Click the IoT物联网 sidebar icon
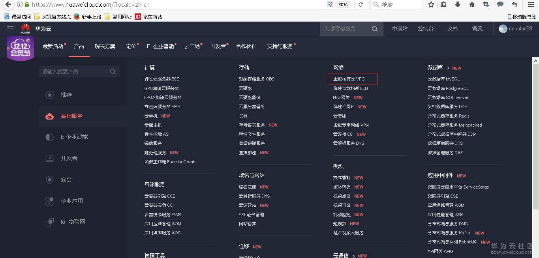539x258 pixels. 49,222
